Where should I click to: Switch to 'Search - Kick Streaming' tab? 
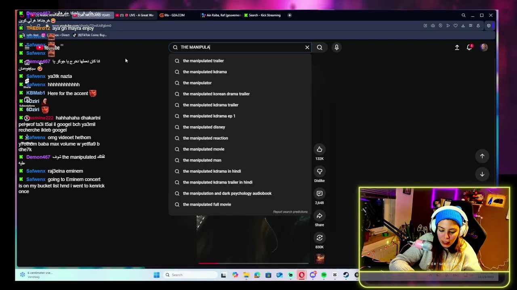(263, 15)
